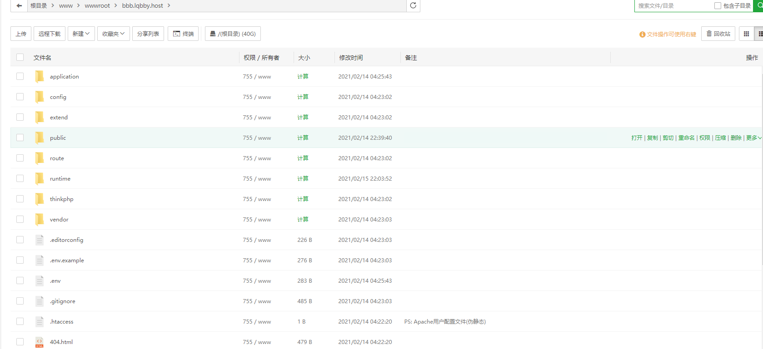Sort by the 修改时间 column header

coord(351,58)
